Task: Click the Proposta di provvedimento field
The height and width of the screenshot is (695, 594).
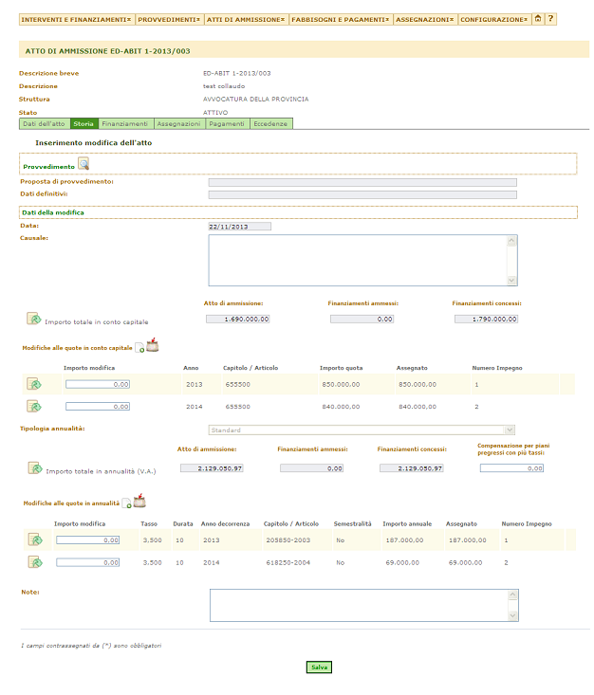Action: click(362, 182)
